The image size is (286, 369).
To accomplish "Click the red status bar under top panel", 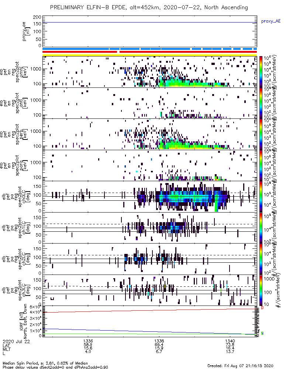I will pyautogui.click(x=149, y=52).
